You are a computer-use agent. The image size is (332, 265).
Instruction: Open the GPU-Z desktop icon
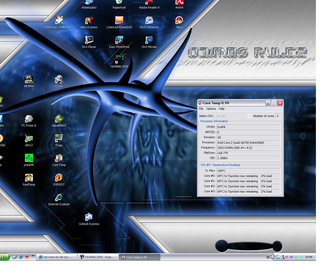(x=29, y=141)
